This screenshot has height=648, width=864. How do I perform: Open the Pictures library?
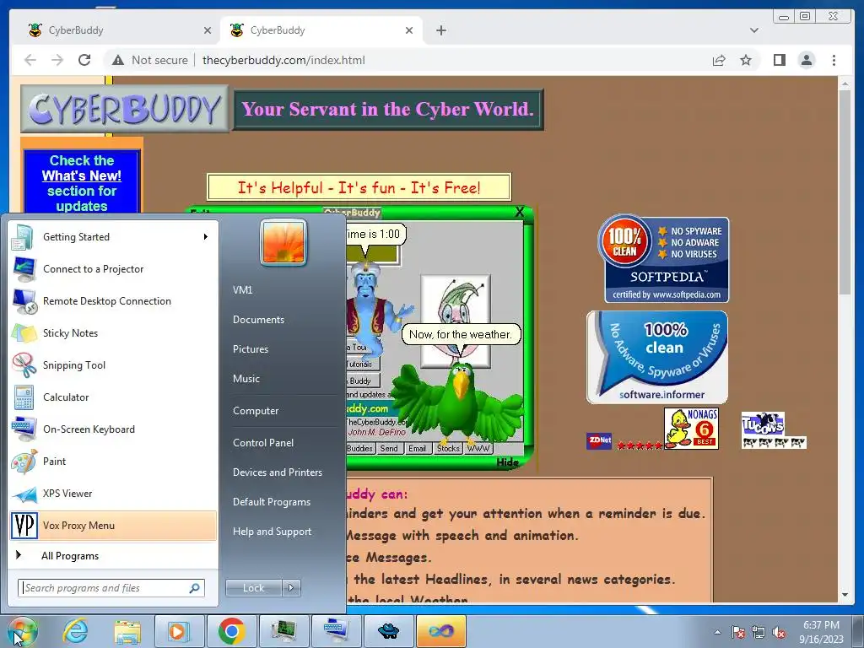(251, 349)
